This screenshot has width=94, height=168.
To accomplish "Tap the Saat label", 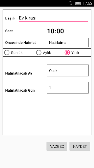I will (9, 31).
